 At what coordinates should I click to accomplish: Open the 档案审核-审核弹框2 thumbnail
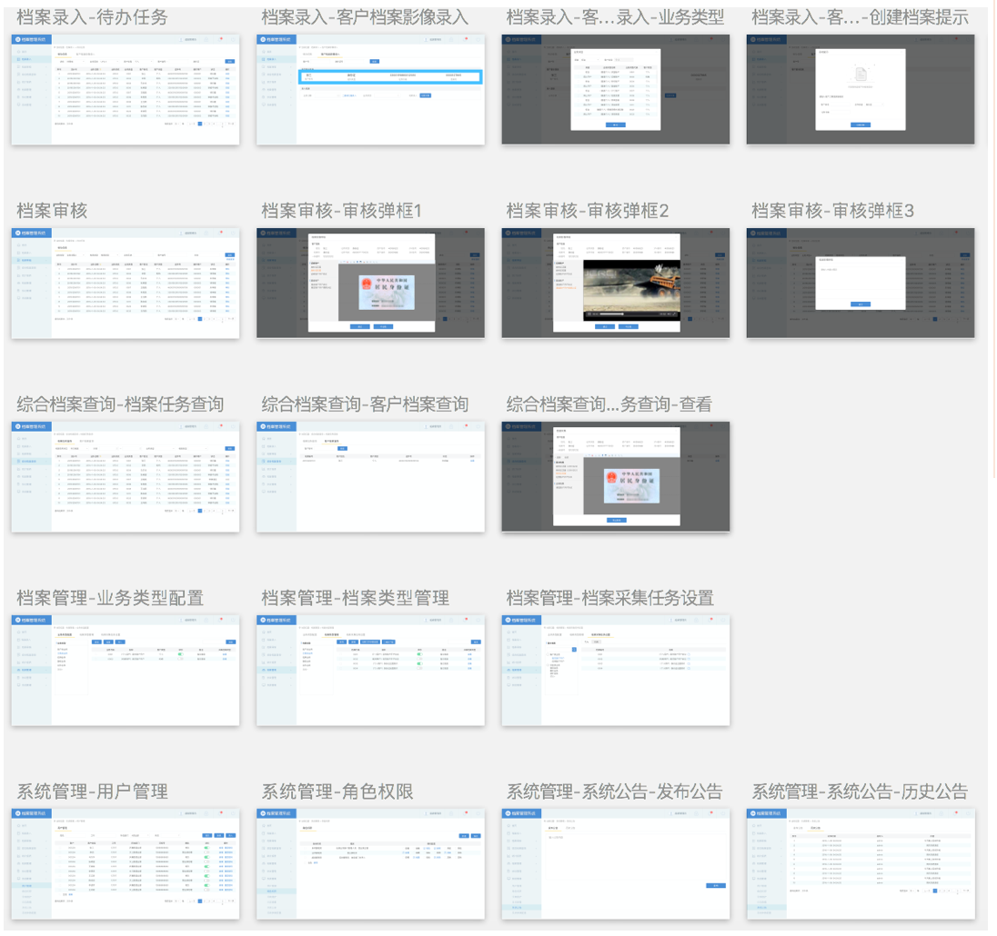pos(616,284)
